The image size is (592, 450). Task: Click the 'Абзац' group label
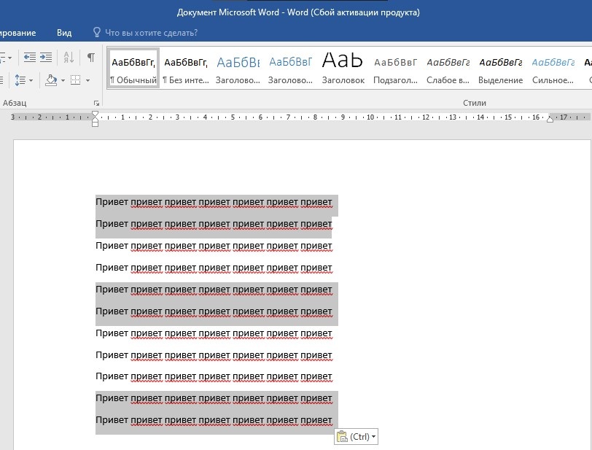pyautogui.click(x=15, y=103)
